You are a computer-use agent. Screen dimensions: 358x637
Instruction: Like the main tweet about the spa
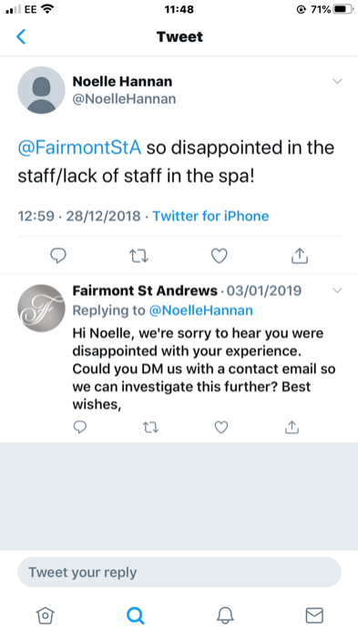pos(220,256)
